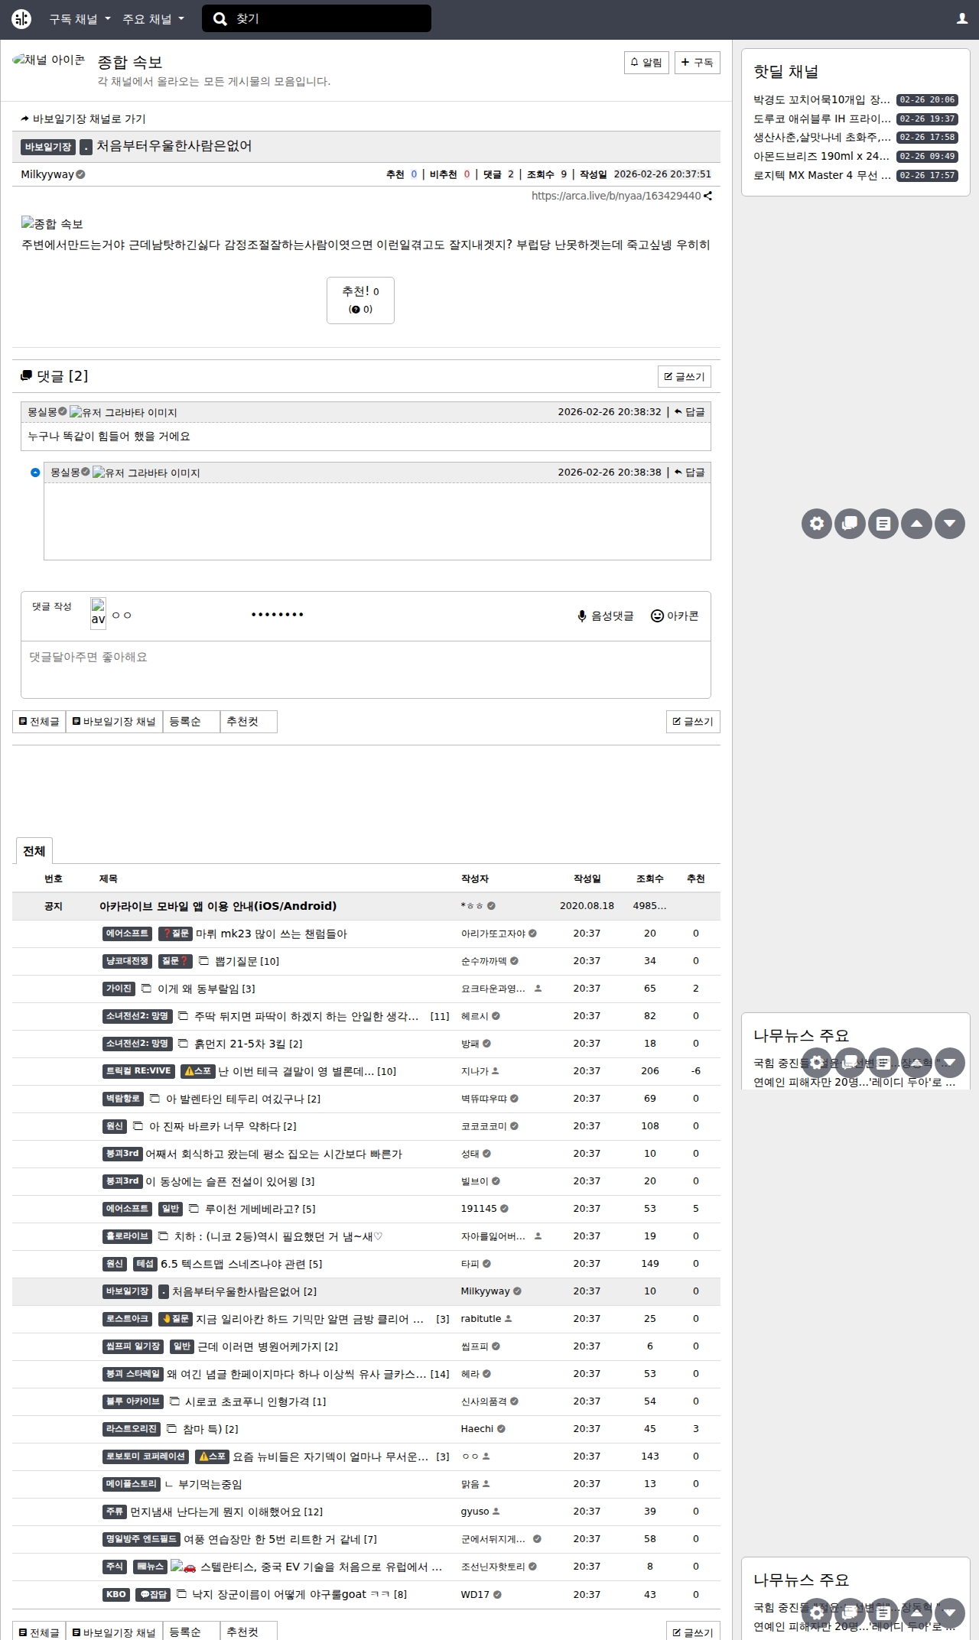Click the 스포 warning badge on 트릭컬 RE:VIVE row
This screenshot has width=979, height=1640.
(197, 1071)
